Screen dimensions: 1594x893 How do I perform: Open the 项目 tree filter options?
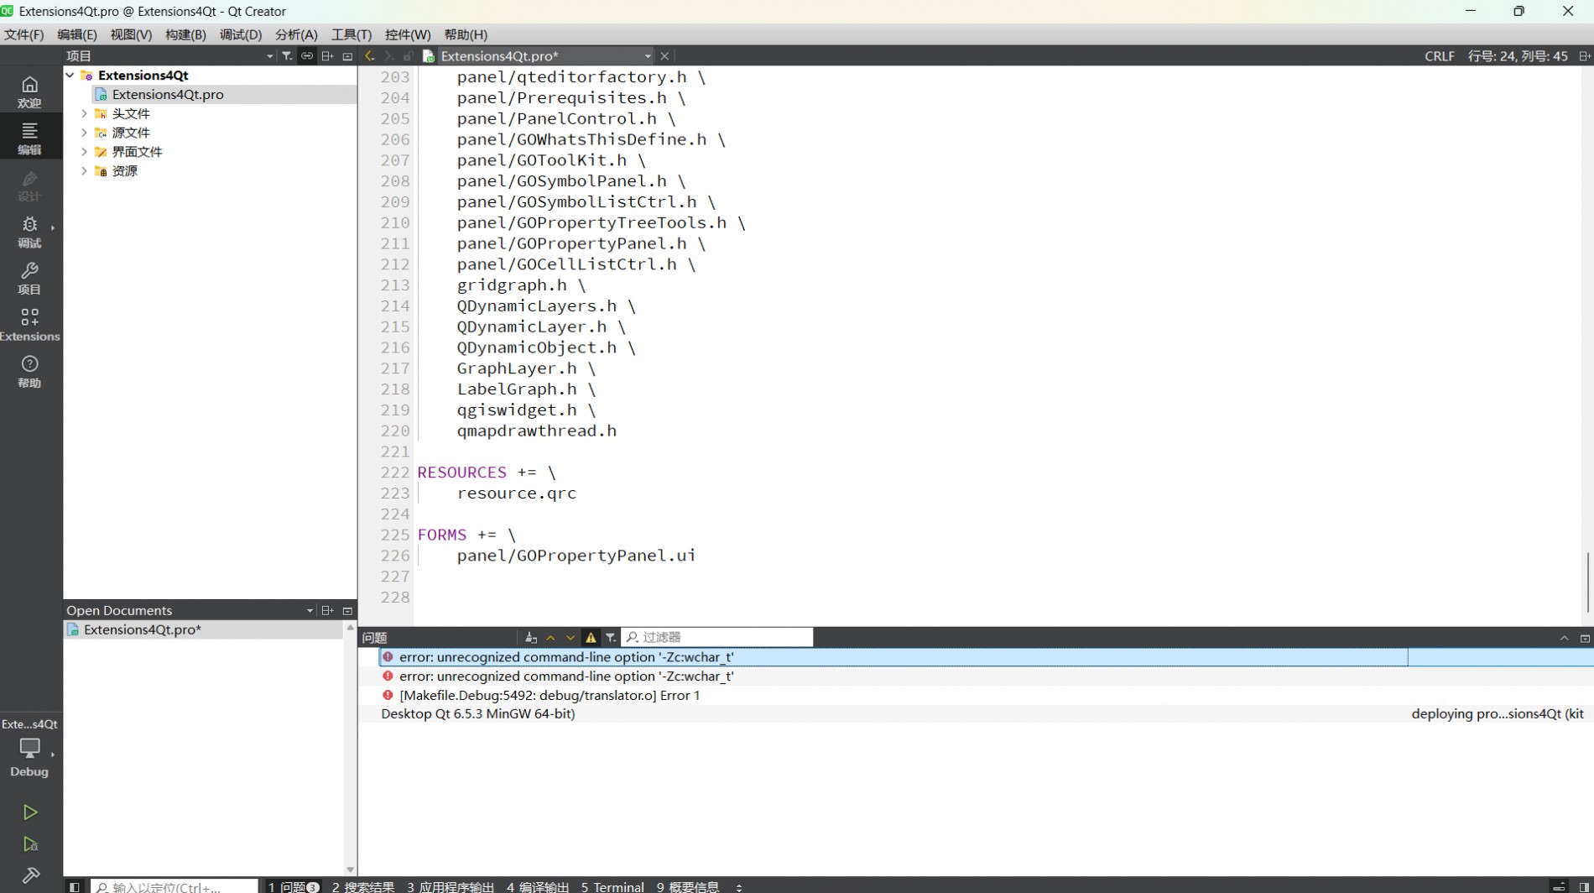[287, 56]
